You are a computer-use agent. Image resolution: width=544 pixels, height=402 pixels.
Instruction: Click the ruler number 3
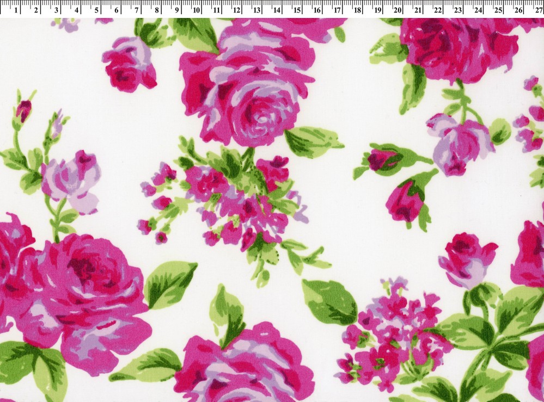[x=56, y=10]
